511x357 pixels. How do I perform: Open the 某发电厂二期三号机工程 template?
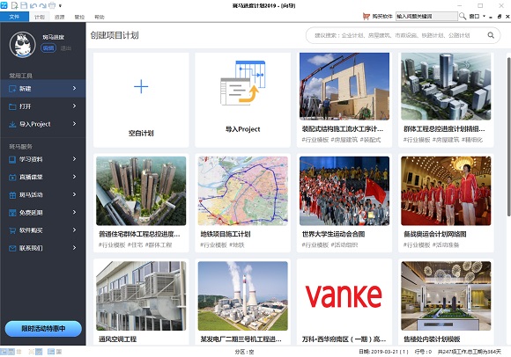243,295
